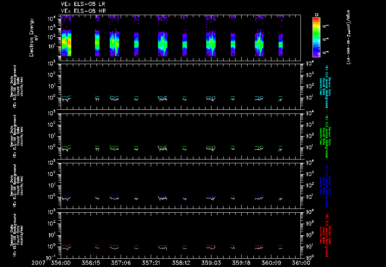The height and width of the screenshot is (267, 386).
Task: Click the 'EI' label above color bar
Action: [x=316, y=15]
